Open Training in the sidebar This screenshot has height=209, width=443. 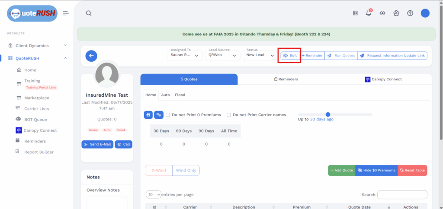(32, 81)
